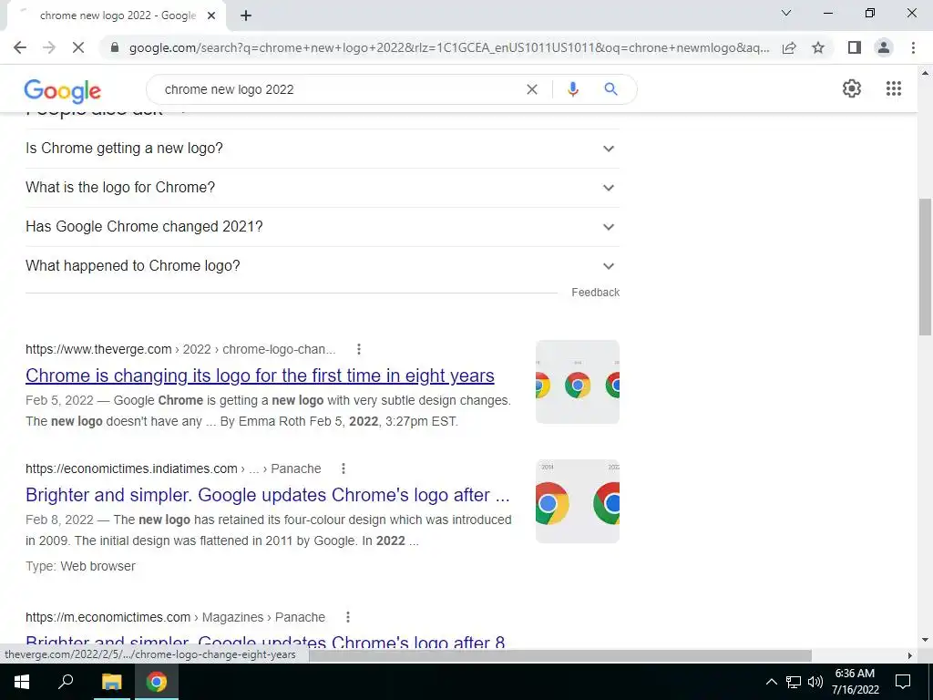
Task: Stop page loading with X button
Action: (x=78, y=47)
